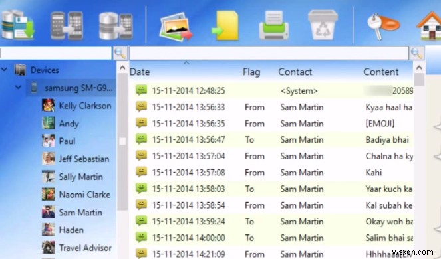
Task: Click the green printer icon
Action: 274,25
